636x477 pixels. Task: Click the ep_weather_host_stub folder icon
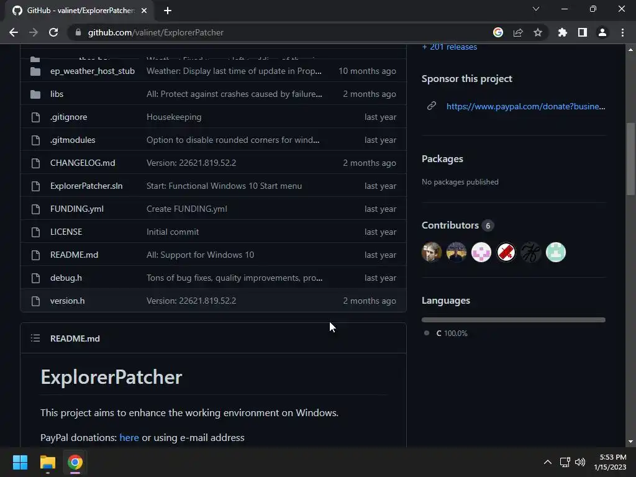35,71
